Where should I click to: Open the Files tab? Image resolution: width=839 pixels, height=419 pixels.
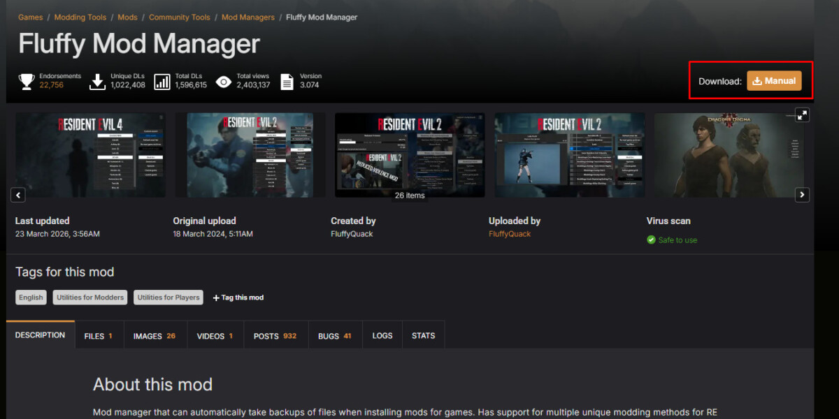click(99, 336)
